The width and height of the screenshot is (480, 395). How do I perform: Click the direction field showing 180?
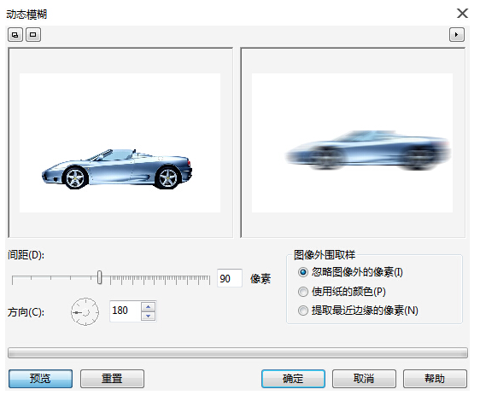pos(126,311)
